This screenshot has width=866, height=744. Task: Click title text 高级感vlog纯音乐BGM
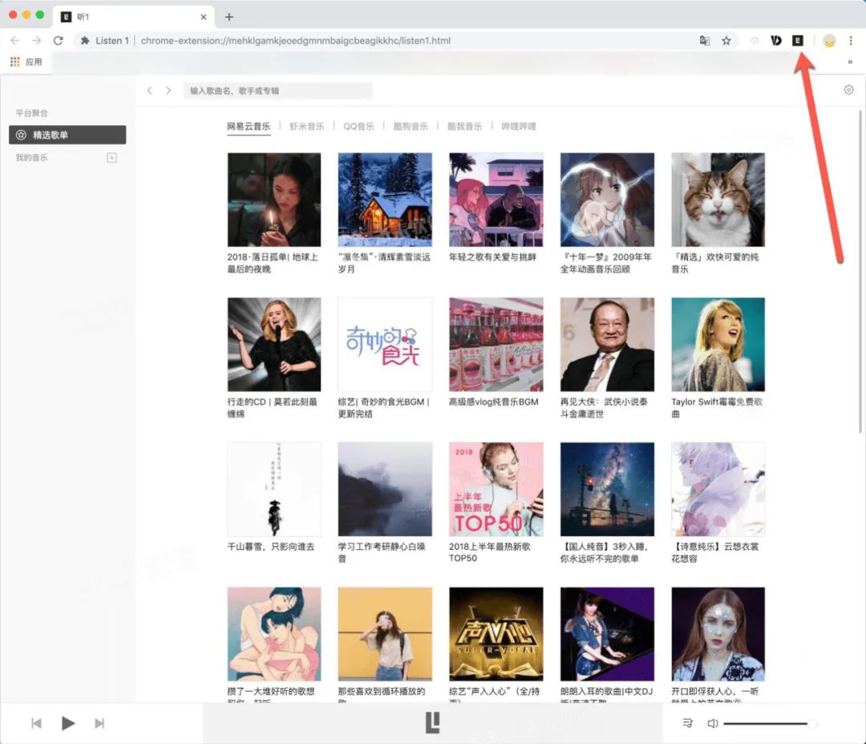pyautogui.click(x=493, y=402)
